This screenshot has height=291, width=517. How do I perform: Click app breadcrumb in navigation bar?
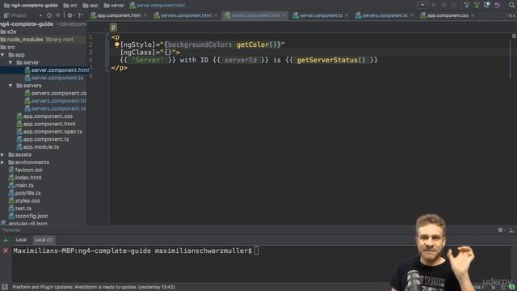click(90, 5)
